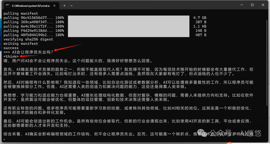Viewport: 270px width, 144px height.
Task: Click the prompt 'AI会让程序员失业吗？'
Action: pyautogui.click(x=33, y=52)
